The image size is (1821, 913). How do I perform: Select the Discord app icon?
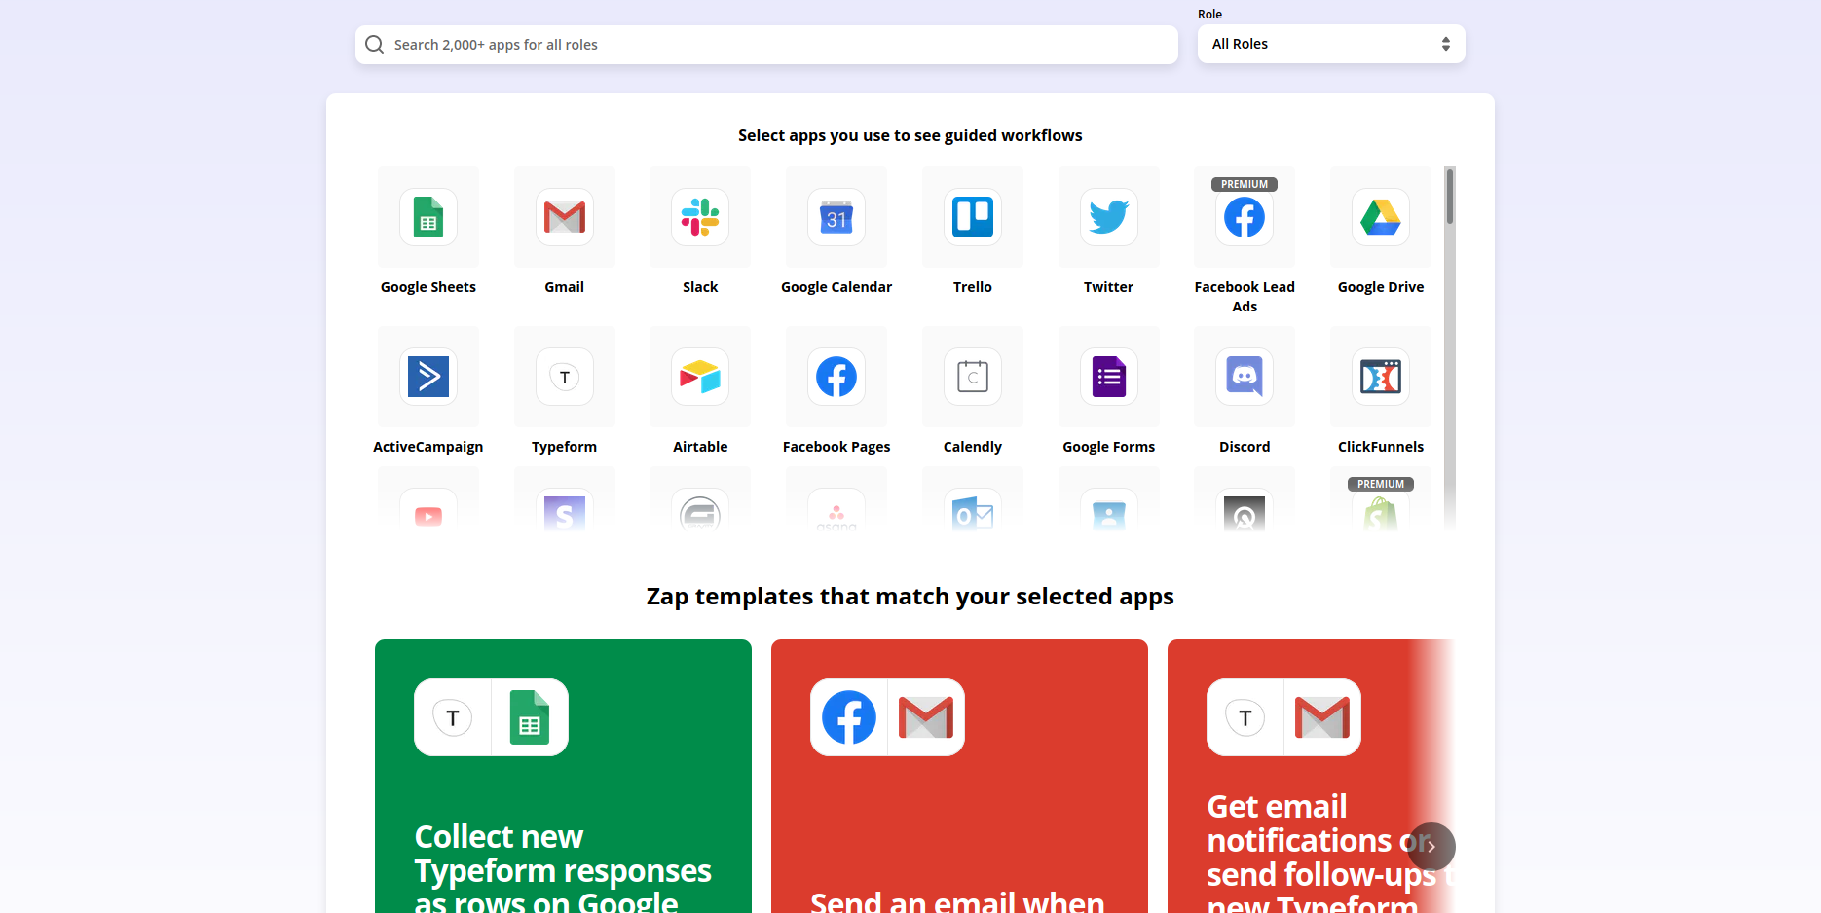(1245, 377)
